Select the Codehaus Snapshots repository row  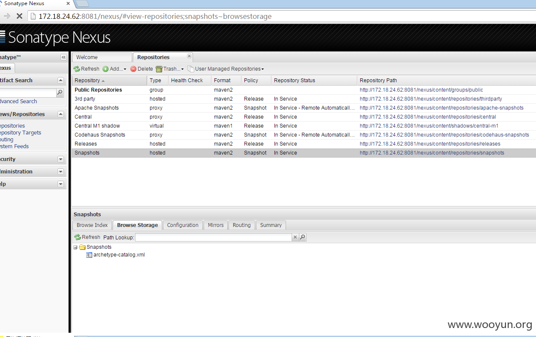coord(304,135)
